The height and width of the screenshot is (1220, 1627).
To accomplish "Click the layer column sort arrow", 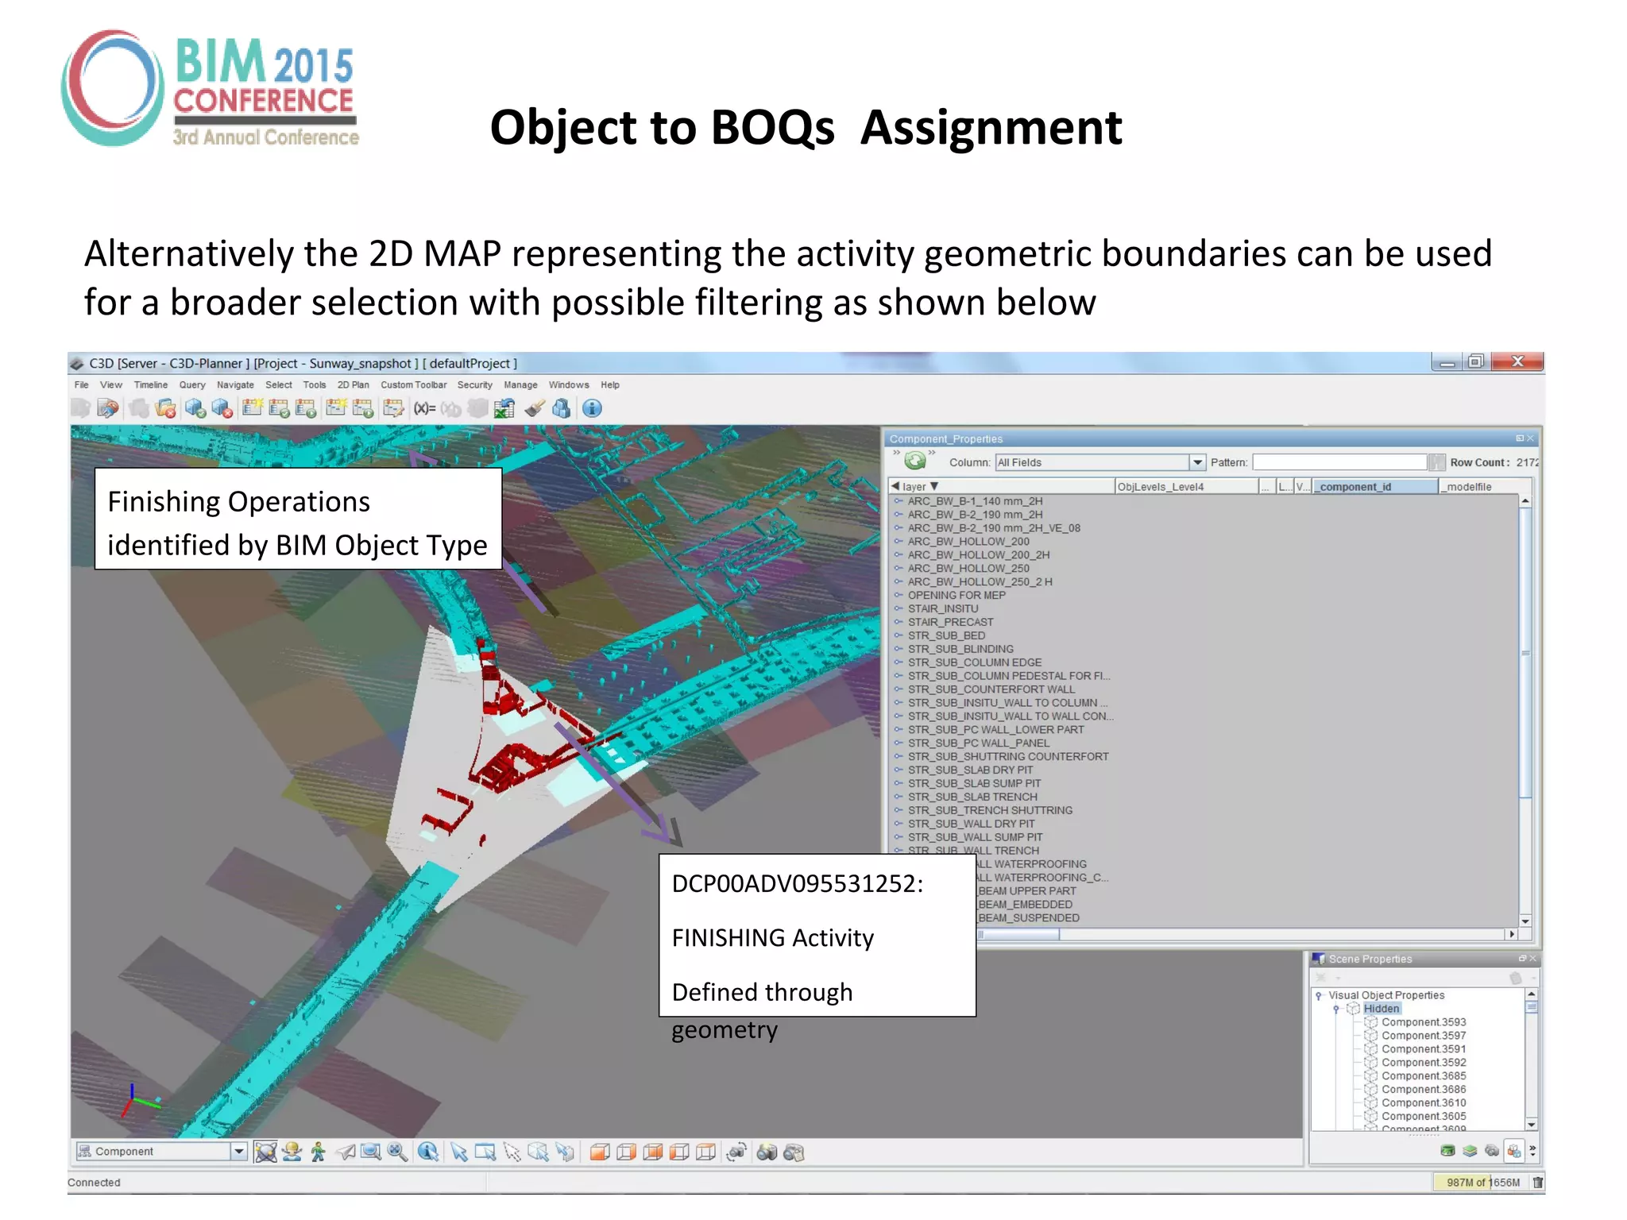I will tap(934, 486).
